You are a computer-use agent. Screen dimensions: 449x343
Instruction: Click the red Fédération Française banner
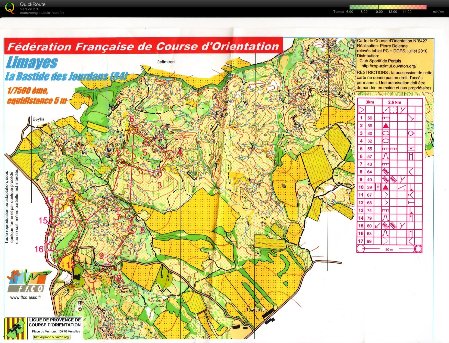point(143,46)
